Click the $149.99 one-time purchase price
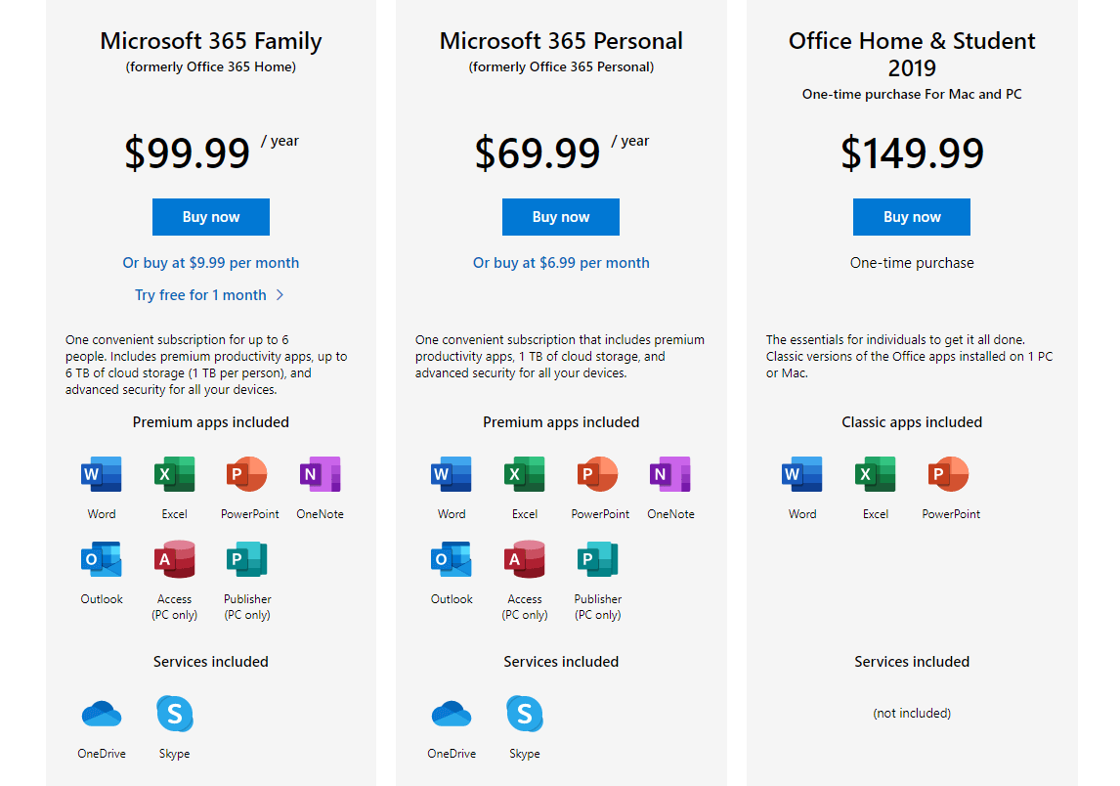The width and height of the screenshot is (1120, 786). pos(911,153)
